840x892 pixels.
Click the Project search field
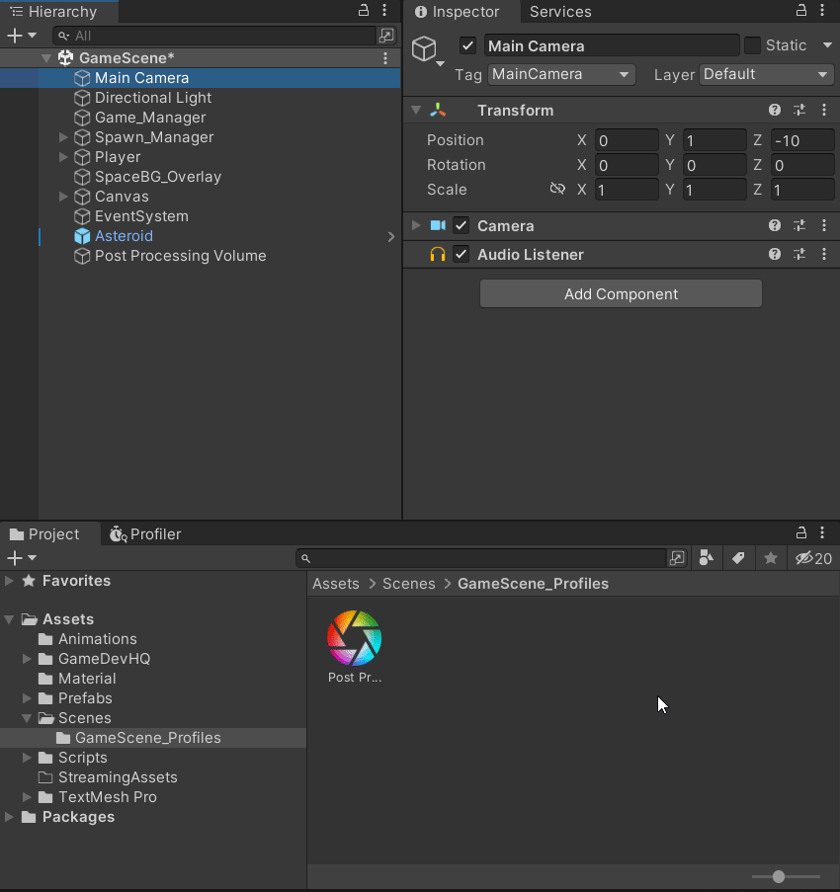tap(481, 559)
